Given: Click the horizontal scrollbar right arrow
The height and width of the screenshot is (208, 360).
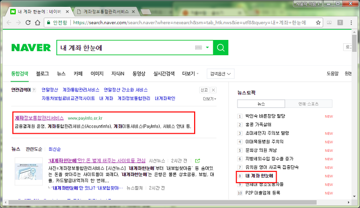Looking at the screenshot, I should [x=349, y=202].
